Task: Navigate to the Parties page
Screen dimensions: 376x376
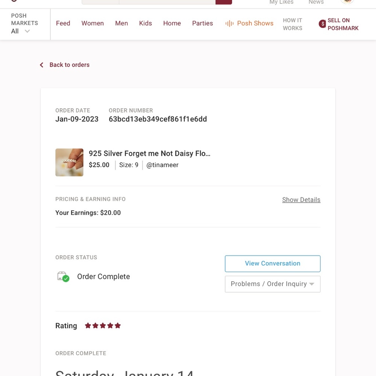Action: click(x=202, y=23)
